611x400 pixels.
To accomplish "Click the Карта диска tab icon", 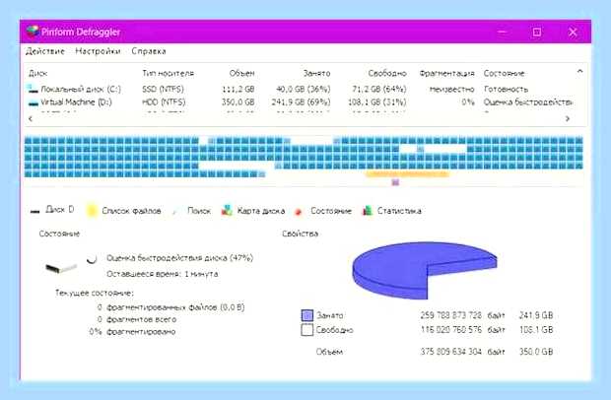I will 227,211.
